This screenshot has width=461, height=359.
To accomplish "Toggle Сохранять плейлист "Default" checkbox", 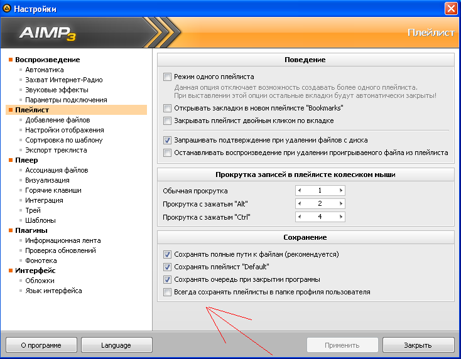I will click(x=167, y=267).
